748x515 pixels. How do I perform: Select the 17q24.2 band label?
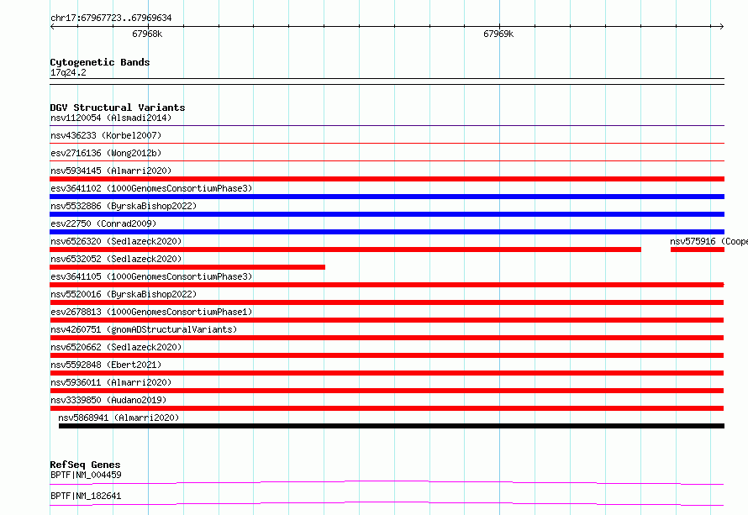(x=68, y=72)
